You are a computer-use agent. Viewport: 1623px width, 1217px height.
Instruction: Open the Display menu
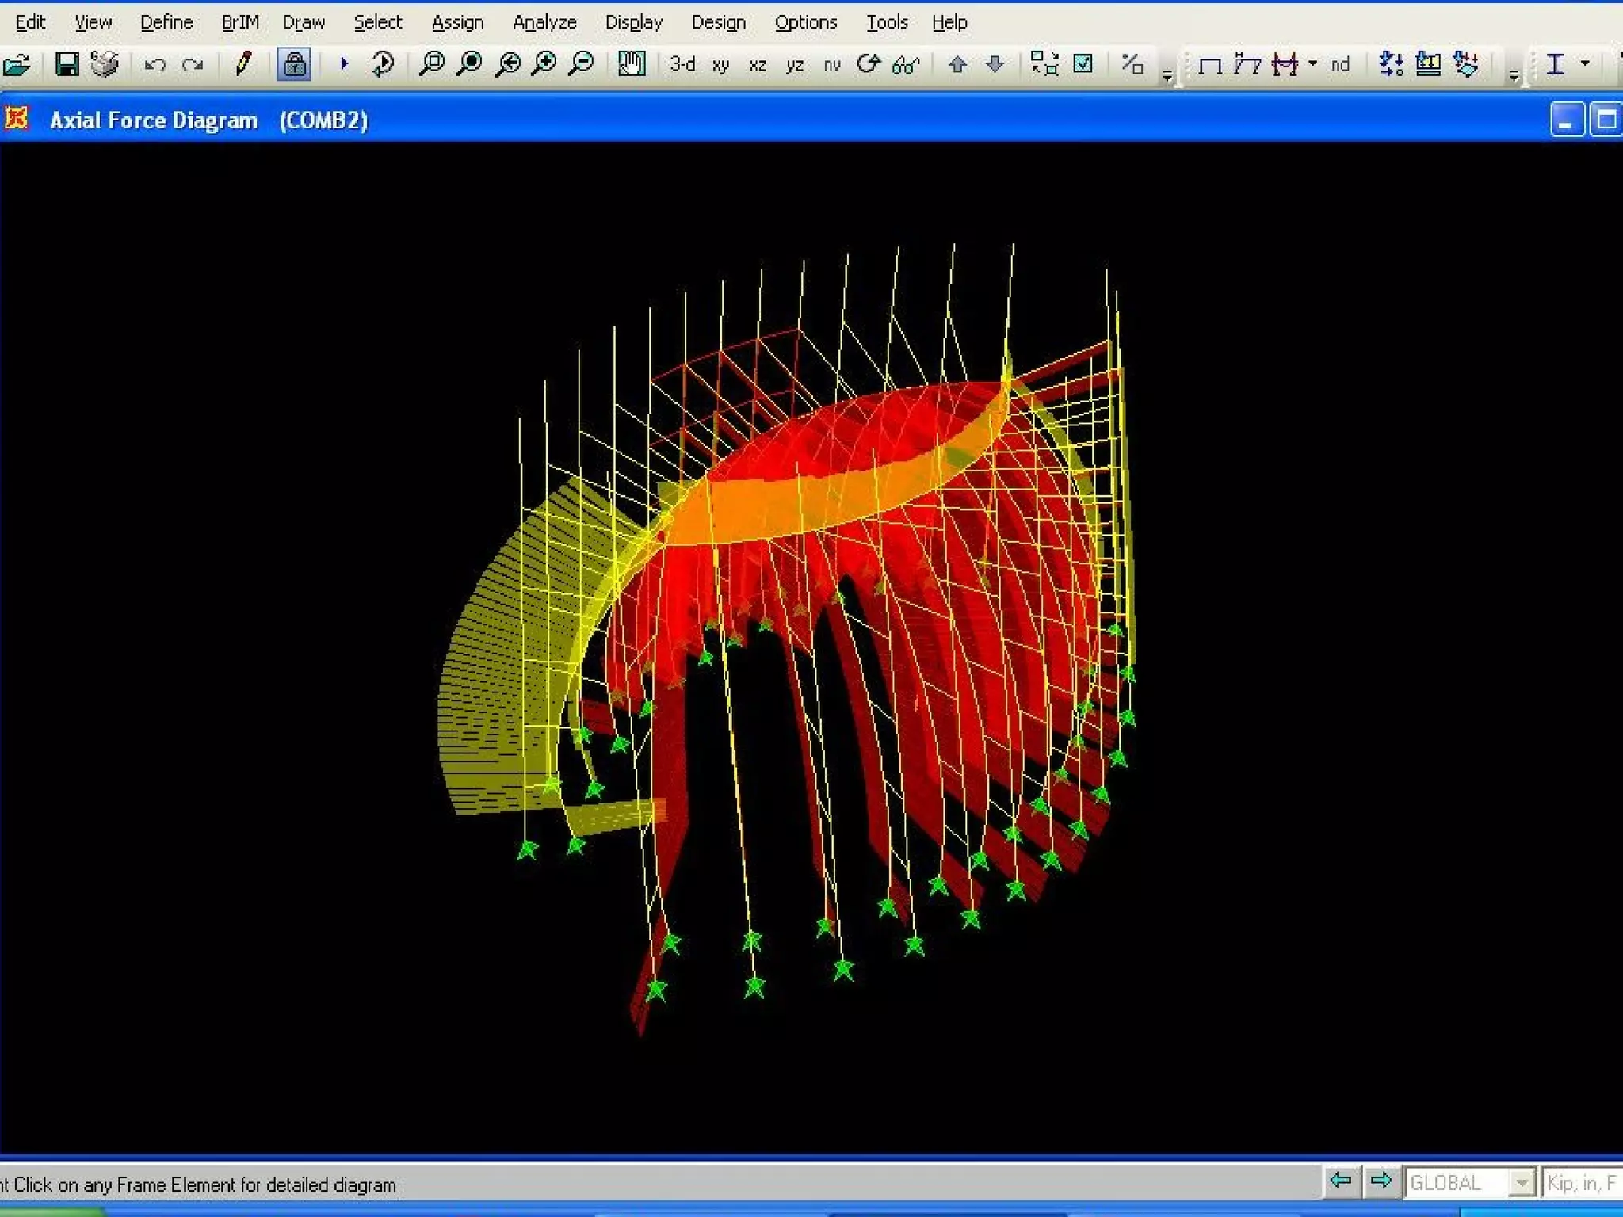[633, 22]
